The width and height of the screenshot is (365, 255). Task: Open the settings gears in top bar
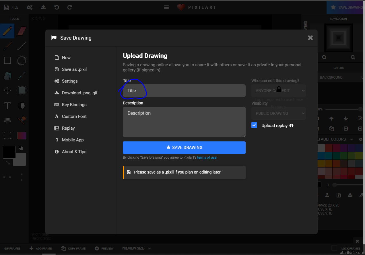pos(30,7)
